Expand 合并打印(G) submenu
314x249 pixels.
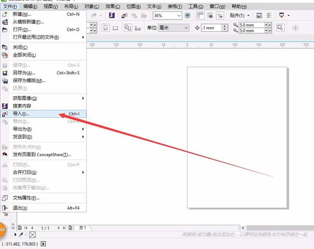(x=43, y=172)
